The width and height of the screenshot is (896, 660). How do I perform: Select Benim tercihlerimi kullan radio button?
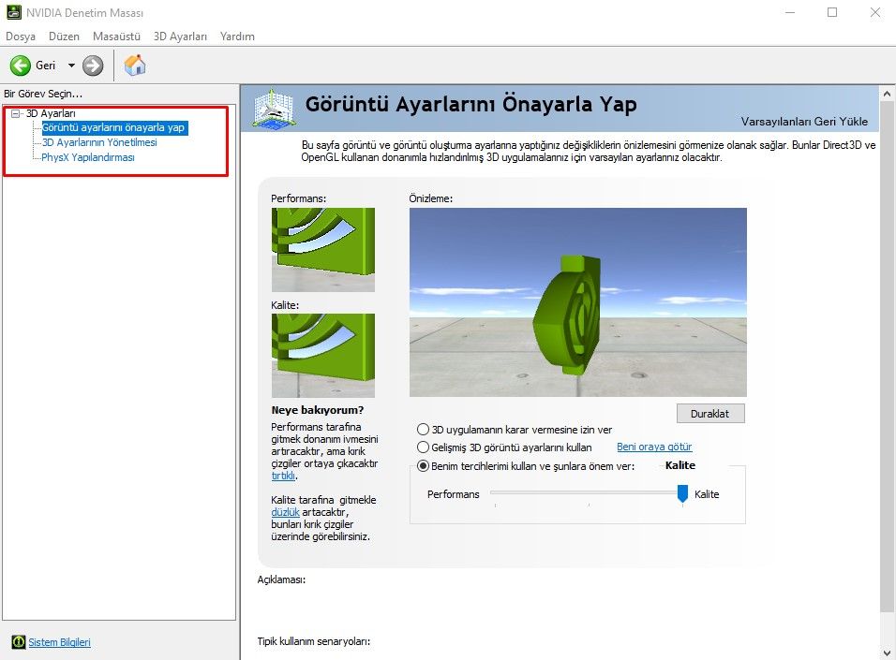(423, 466)
